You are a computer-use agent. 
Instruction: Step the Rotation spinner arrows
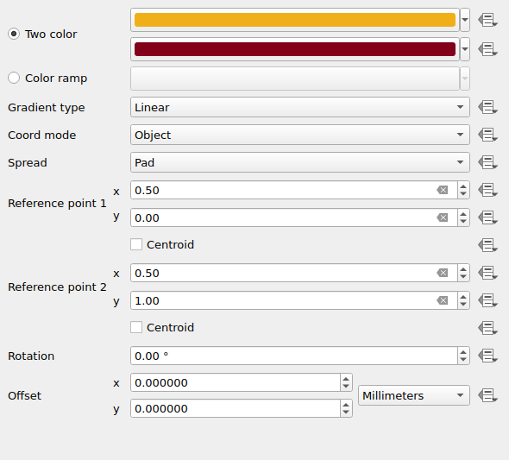pyautogui.click(x=463, y=356)
